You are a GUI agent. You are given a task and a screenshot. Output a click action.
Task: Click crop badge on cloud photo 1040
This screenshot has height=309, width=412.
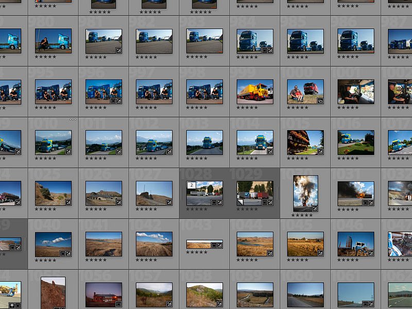click(63, 253)
